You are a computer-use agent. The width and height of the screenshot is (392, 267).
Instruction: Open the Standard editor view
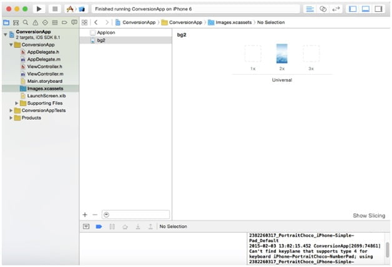[x=310, y=9]
